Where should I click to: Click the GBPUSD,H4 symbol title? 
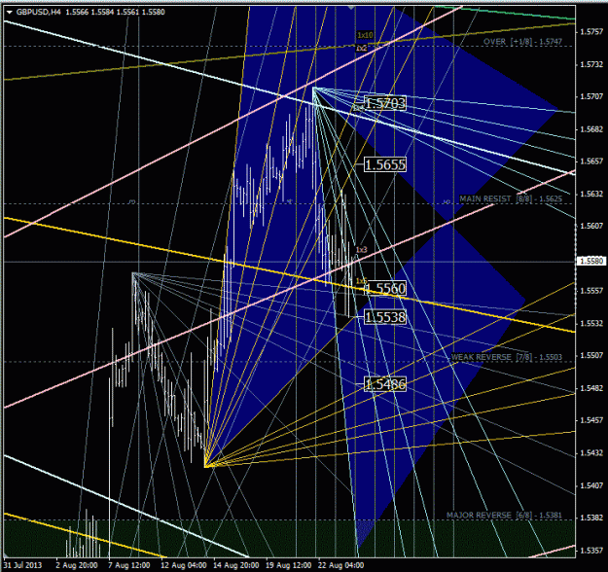pyautogui.click(x=39, y=12)
